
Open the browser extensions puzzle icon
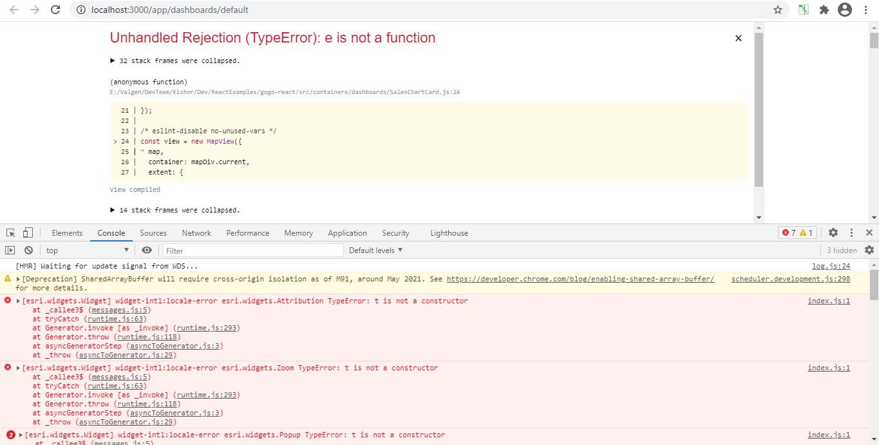[x=824, y=10]
